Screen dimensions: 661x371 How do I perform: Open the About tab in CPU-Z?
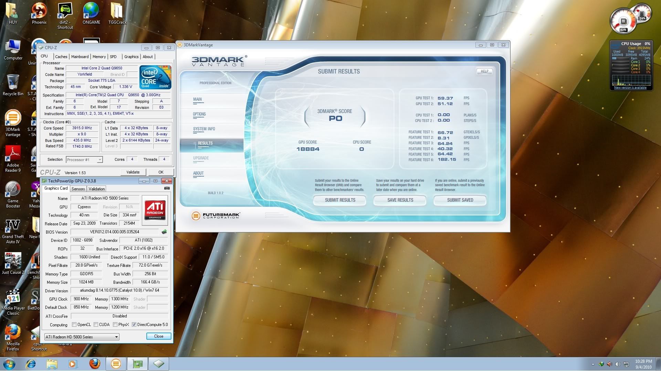pos(148,57)
